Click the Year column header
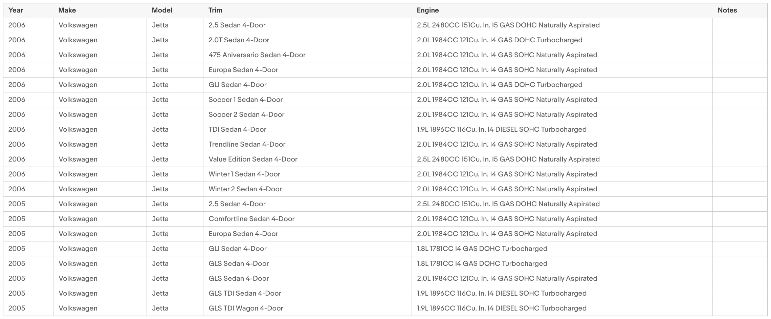The image size is (771, 319). tap(16, 10)
